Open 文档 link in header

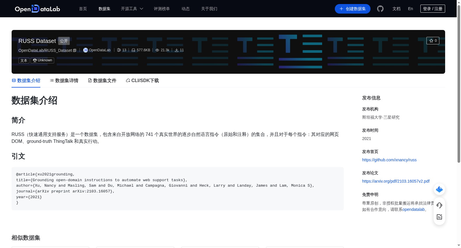(x=396, y=9)
